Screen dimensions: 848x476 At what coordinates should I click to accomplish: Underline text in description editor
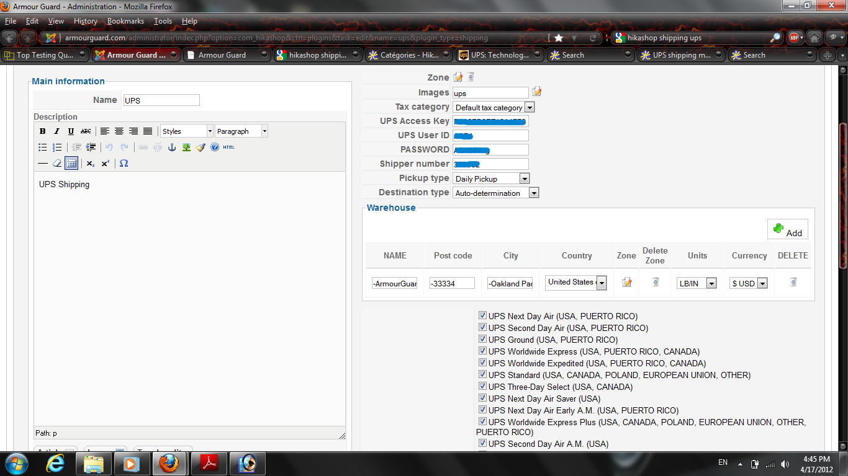71,131
